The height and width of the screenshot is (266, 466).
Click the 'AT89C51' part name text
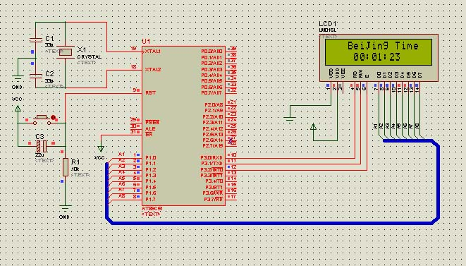(152, 209)
